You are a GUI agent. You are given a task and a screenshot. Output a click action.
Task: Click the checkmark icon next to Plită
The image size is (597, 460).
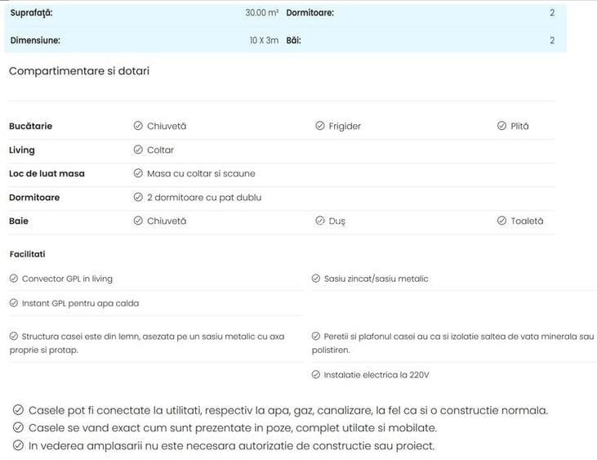click(x=502, y=126)
